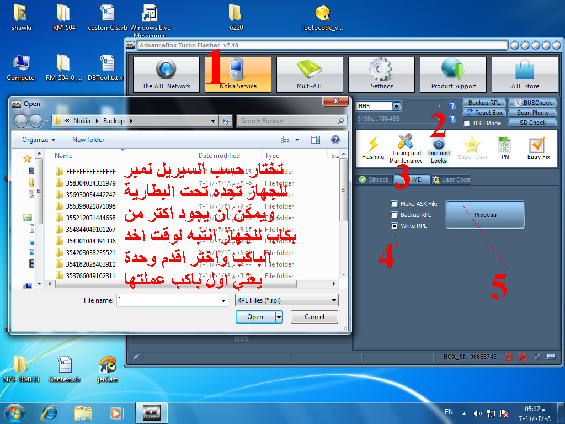Click Nokia in the address breadcrumb
Viewport: 565px width, 424px height.
(82, 121)
